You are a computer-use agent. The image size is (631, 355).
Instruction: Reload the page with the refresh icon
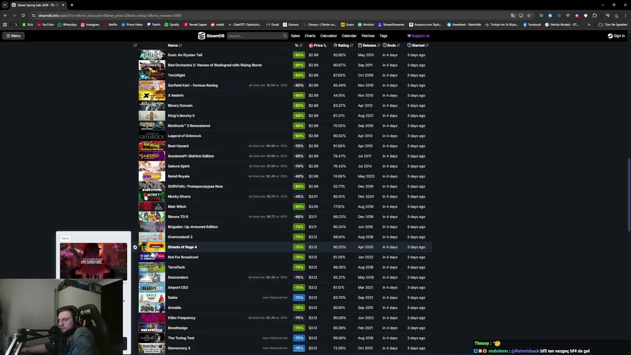(23, 15)
